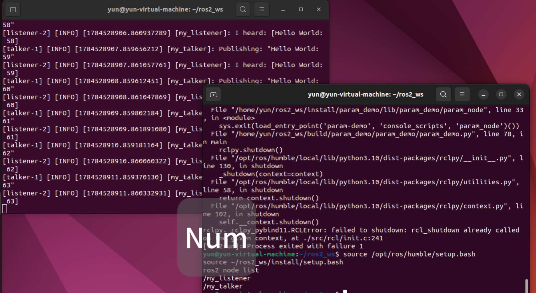Maximize the front terminal window
536x293 pixels.
pos(501,95)
